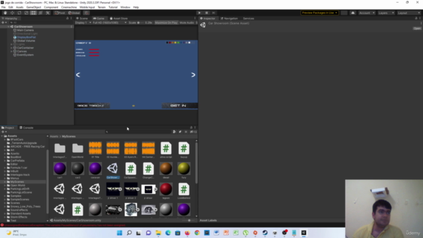Image resolution: width=423 pixels, height=238 pixels.
Task: Select the LookBehind script asset
Action: [184, 191]
